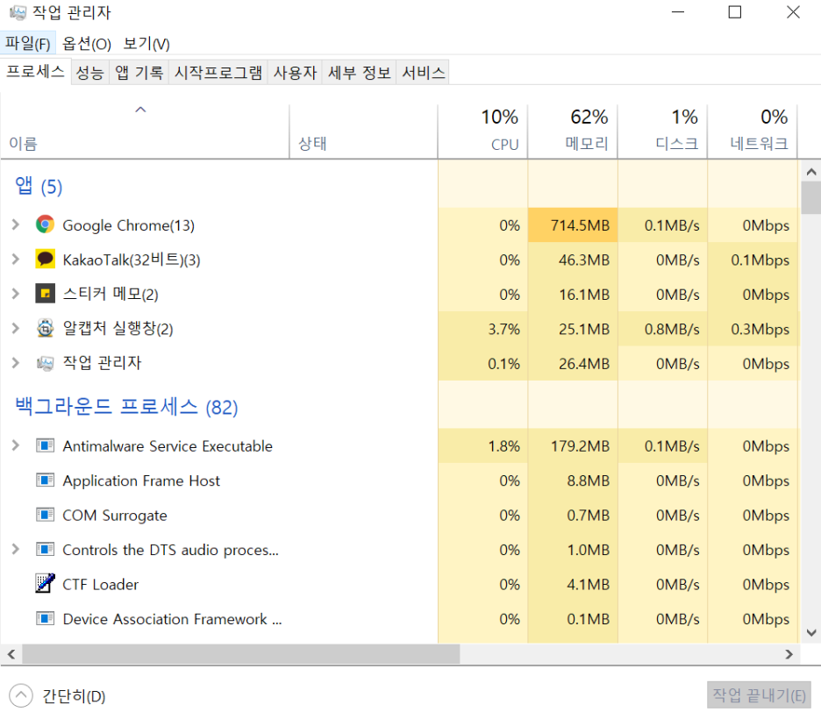Expand the Google Chrome process group
Image resolution: width=821 pixels, height=719 pixels.
point(16,224)
